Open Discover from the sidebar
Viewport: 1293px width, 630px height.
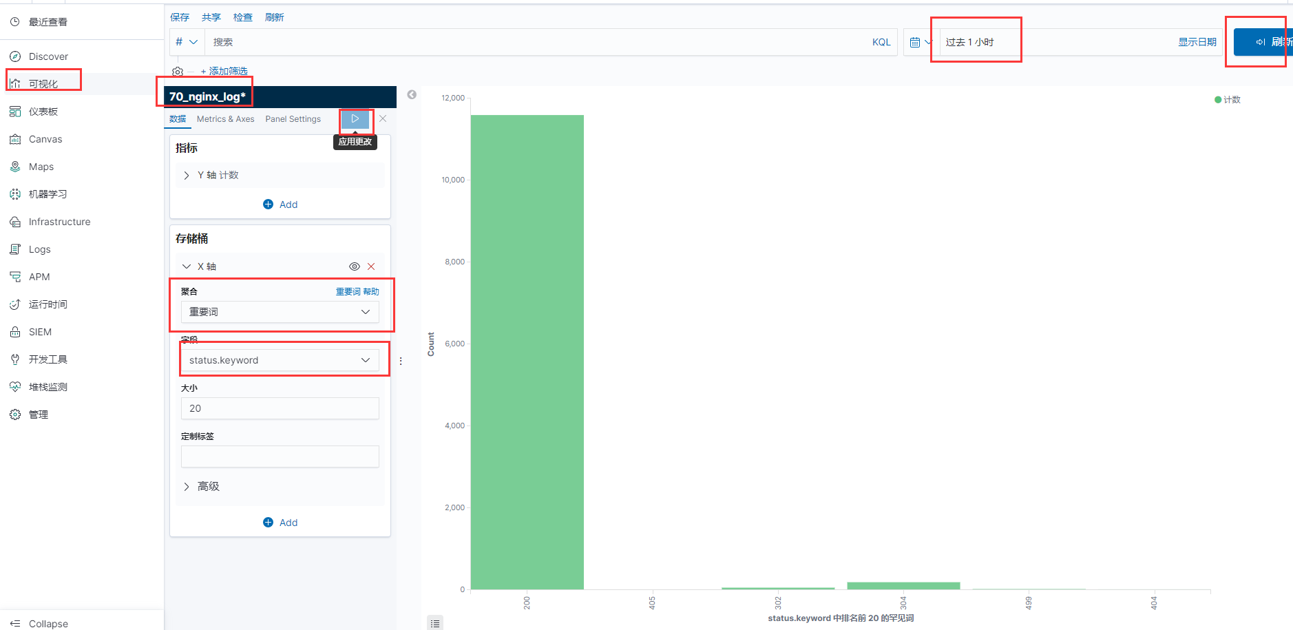tap(48, 56)
